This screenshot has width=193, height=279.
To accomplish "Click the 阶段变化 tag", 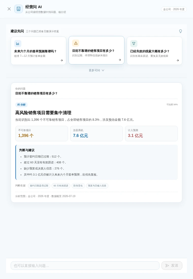I will point(78,186).
